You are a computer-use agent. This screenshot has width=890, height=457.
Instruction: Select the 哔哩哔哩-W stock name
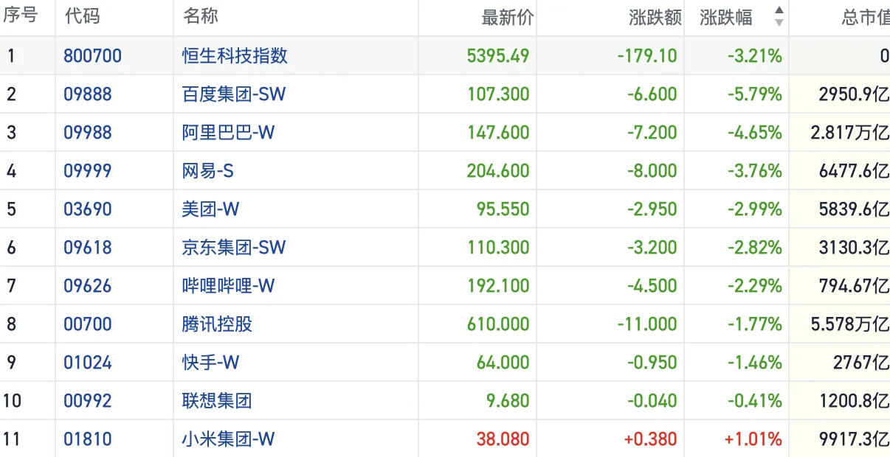(228, 286)
